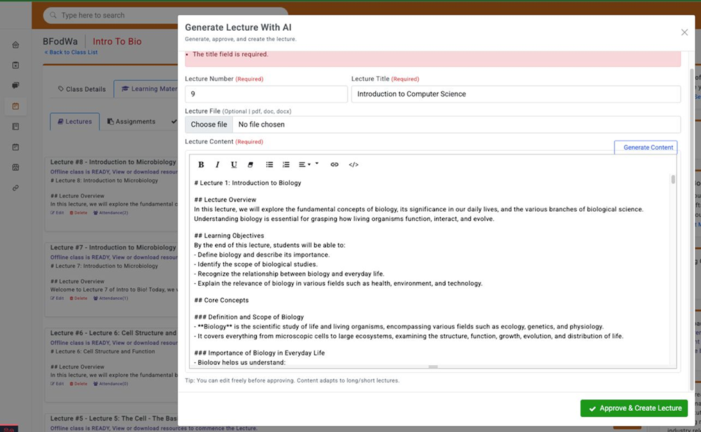Focus the Lecture Title text field
The height and width of the screenshot is (432, 701).
(515, 94)
